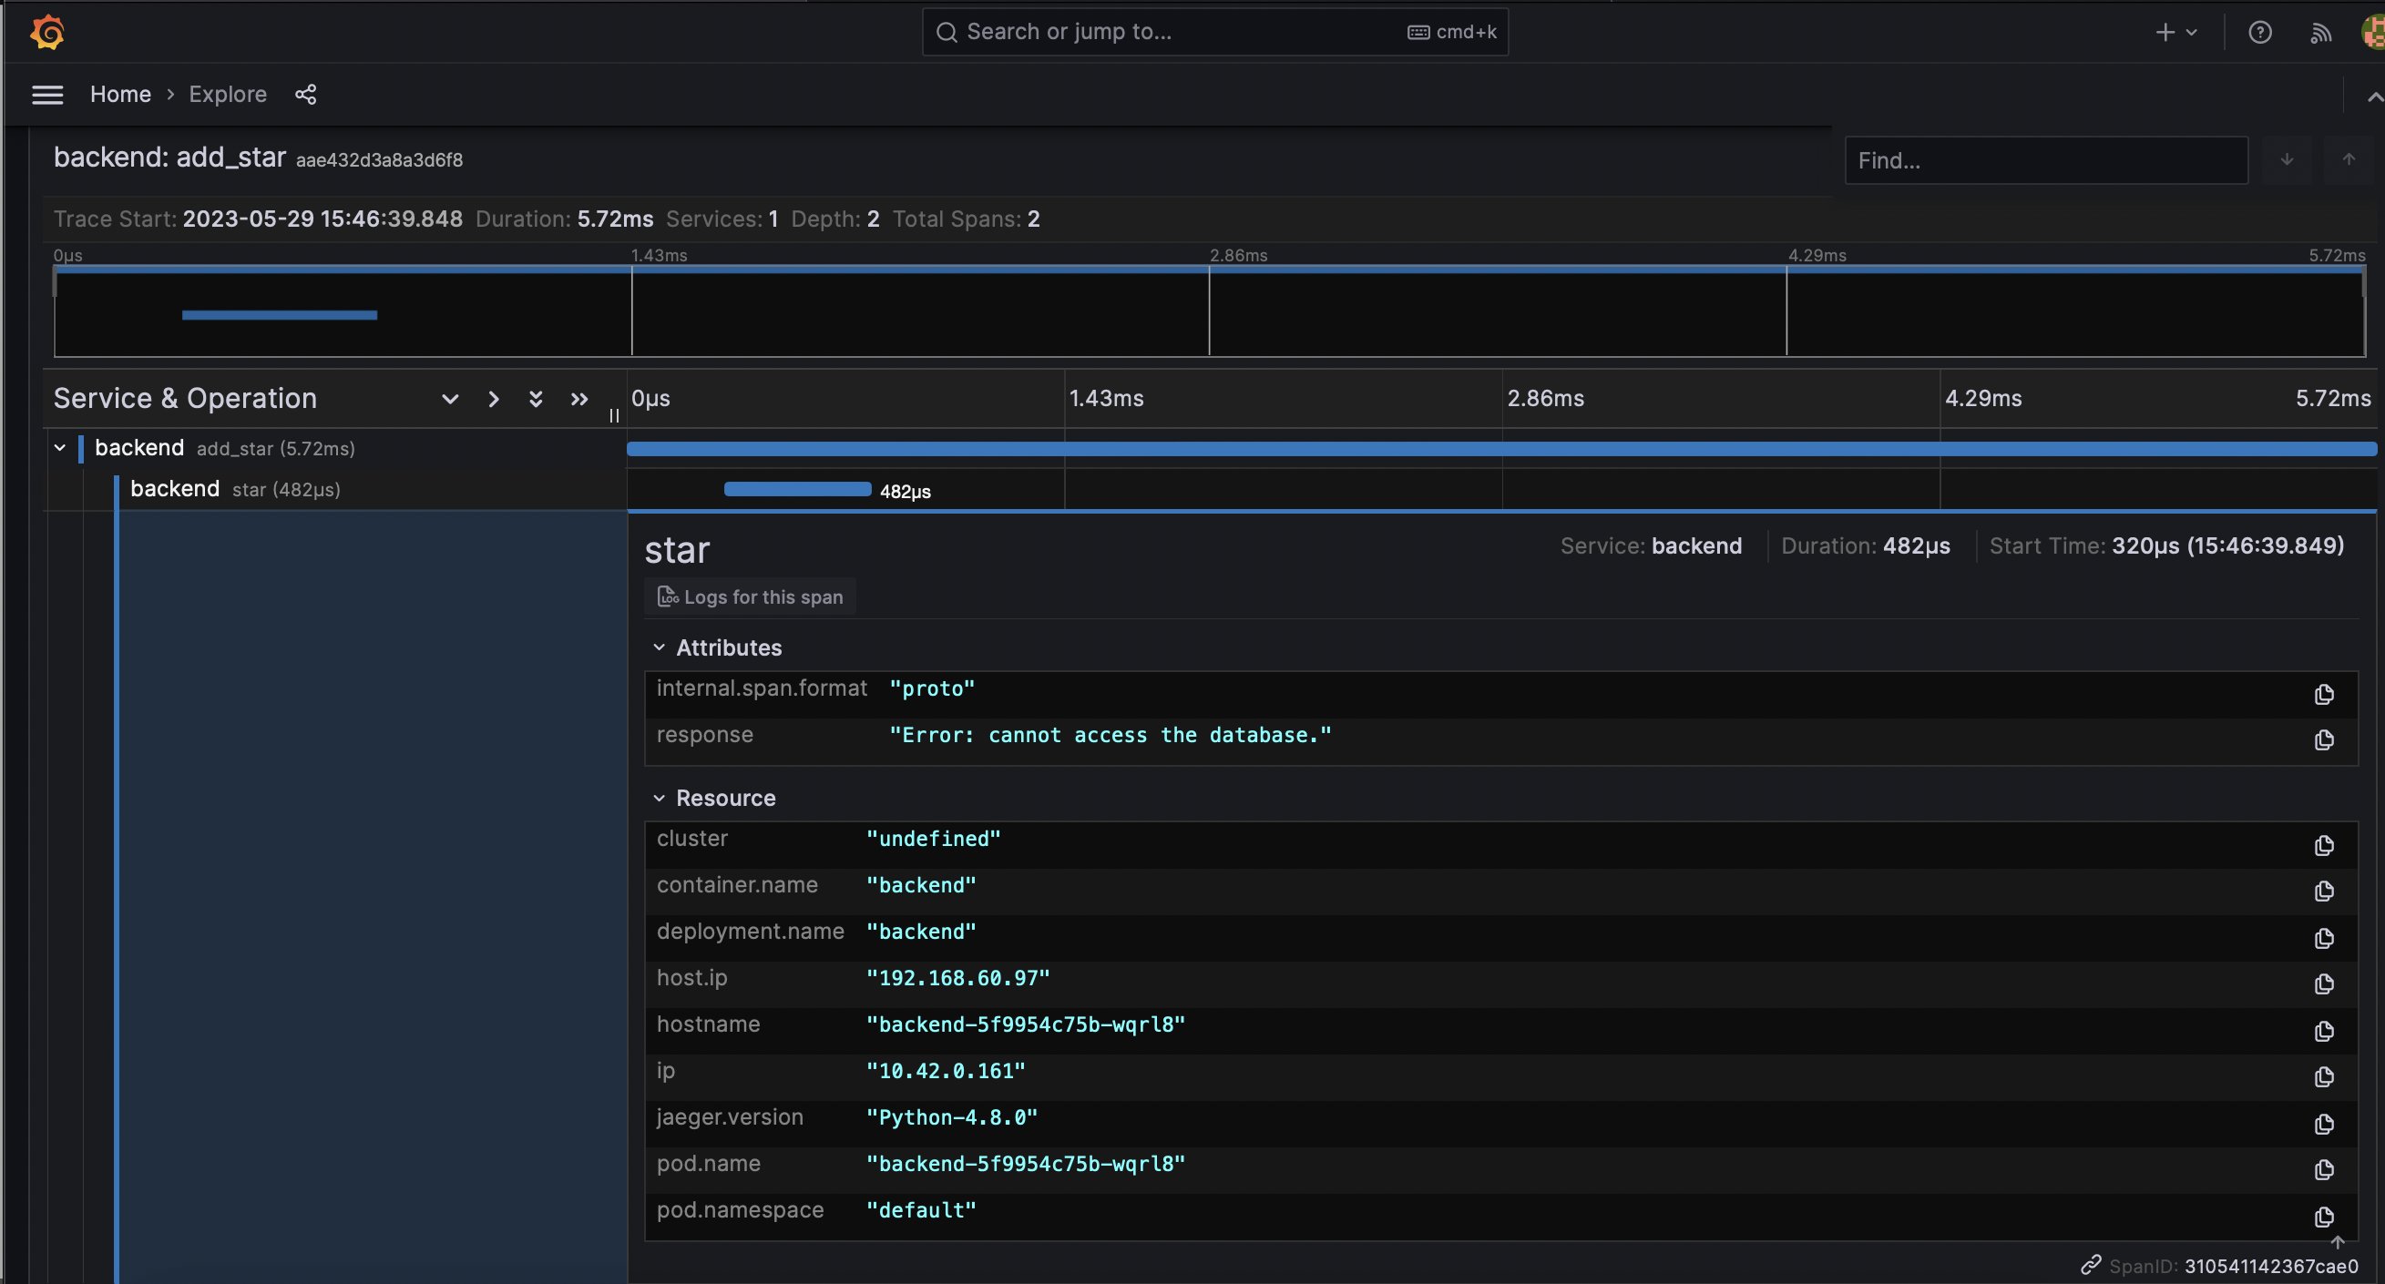Expand all spans with double chevron down
2385x1284 pixels.
point(535,399)
